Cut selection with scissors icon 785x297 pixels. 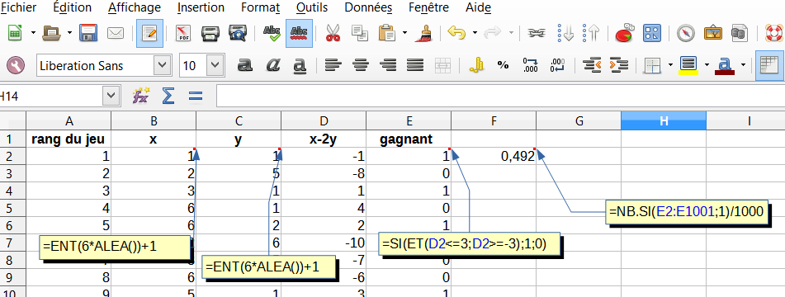pyautogui.click(x=333, y=34)
